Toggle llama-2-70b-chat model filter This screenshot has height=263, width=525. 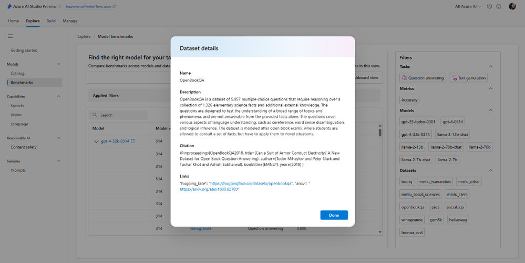pos(446,147)
